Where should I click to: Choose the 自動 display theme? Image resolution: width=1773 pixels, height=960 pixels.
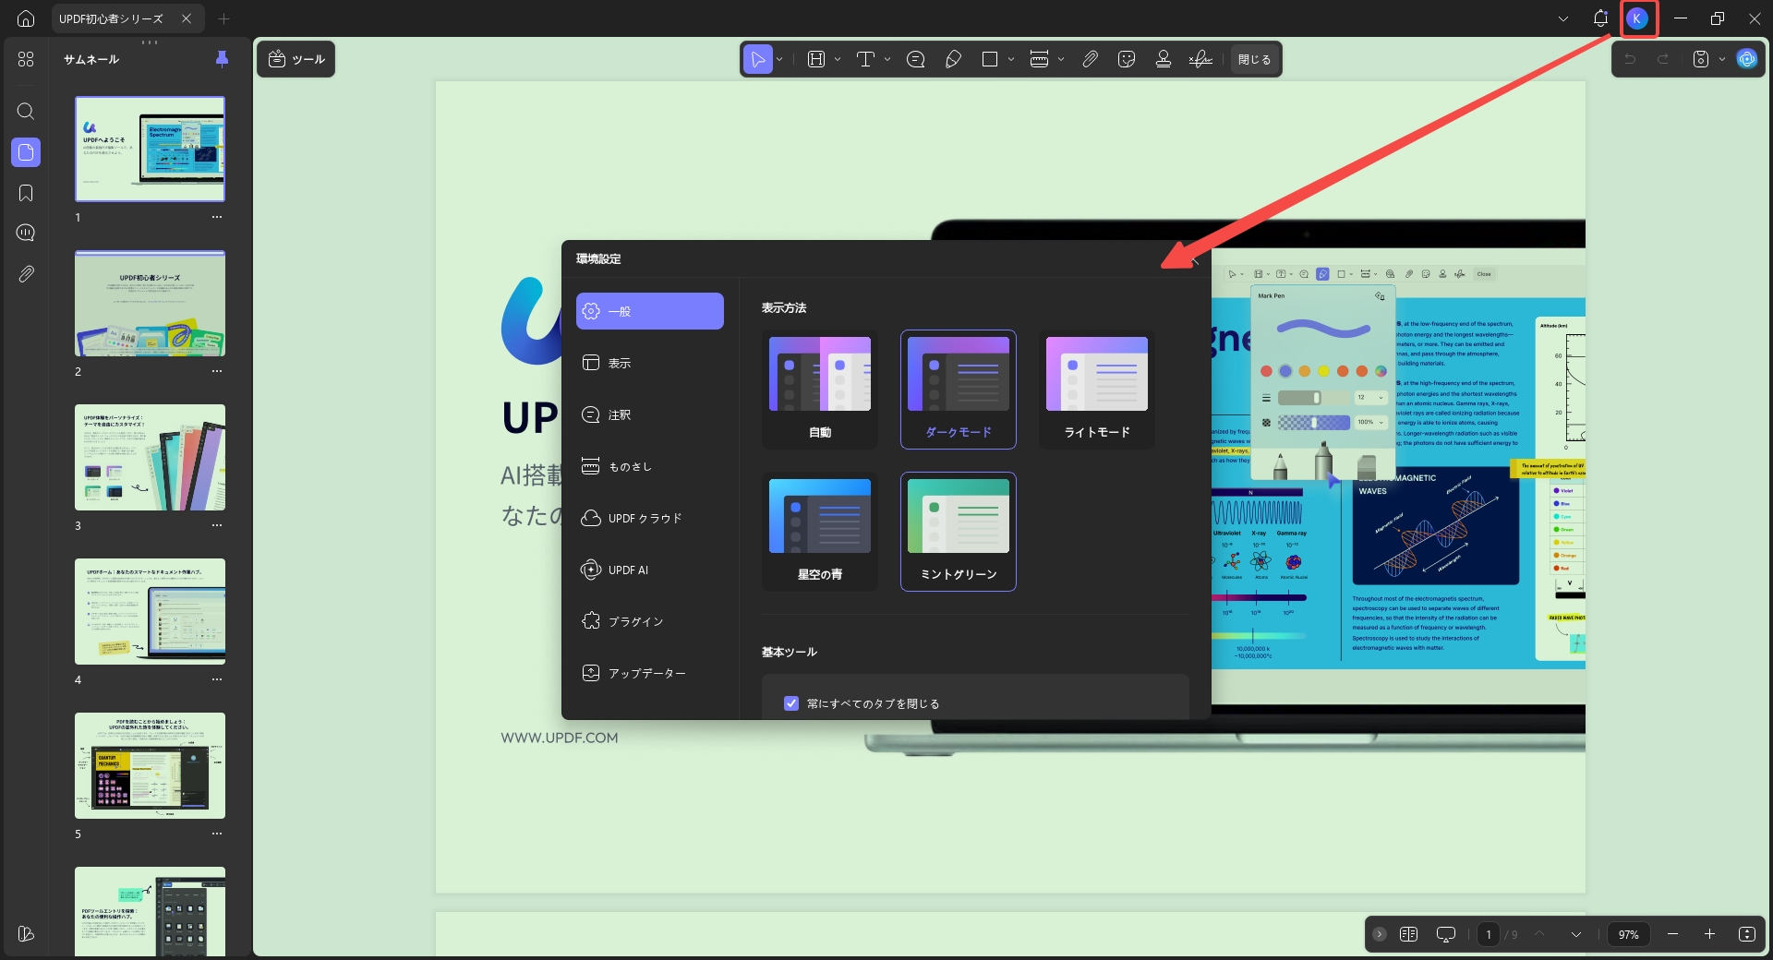[x=820, y=390]
